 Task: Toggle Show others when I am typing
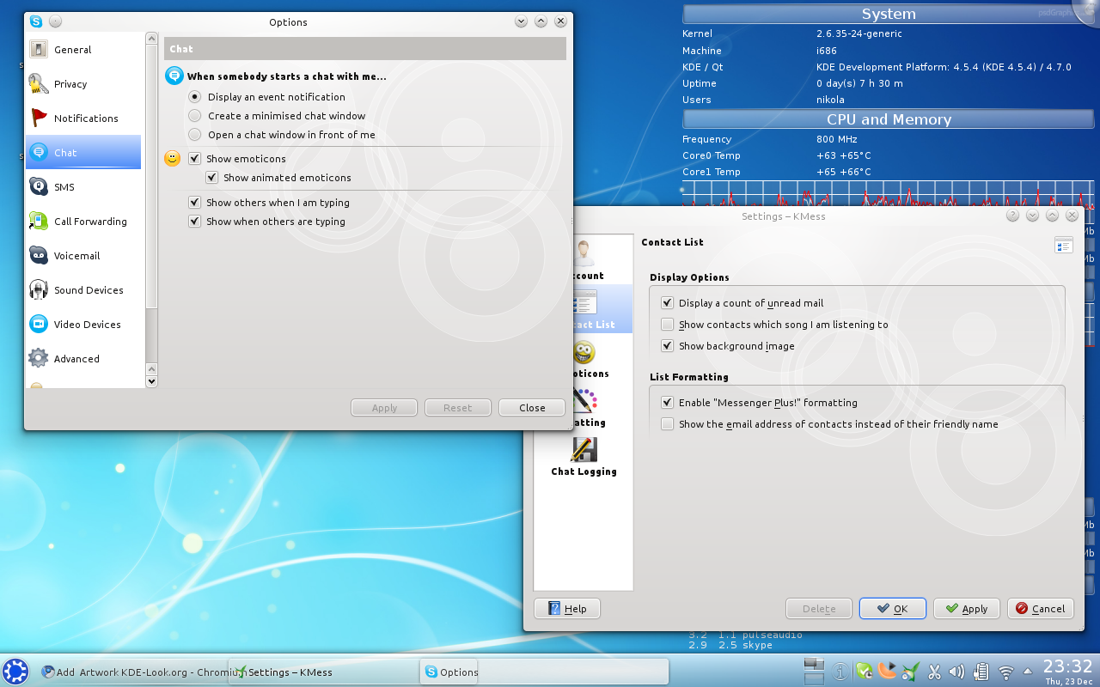(x=195, y=203)
